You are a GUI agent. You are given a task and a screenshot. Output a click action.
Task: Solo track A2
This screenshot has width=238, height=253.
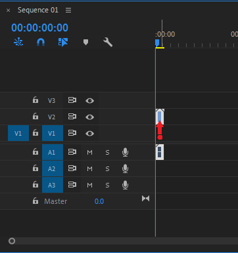107,168
